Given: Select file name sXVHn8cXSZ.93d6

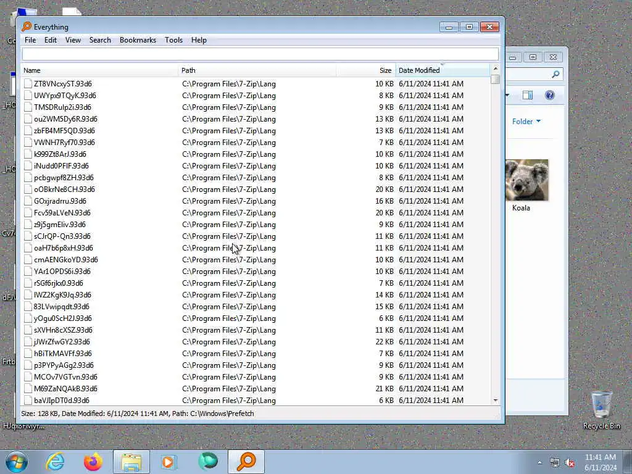Looking at the screenshot, I should tap(63, 330).
